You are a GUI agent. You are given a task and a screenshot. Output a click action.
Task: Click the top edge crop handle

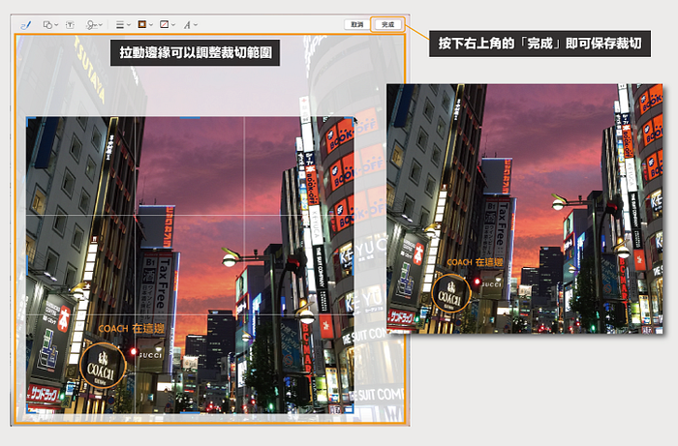coord(190,117)
